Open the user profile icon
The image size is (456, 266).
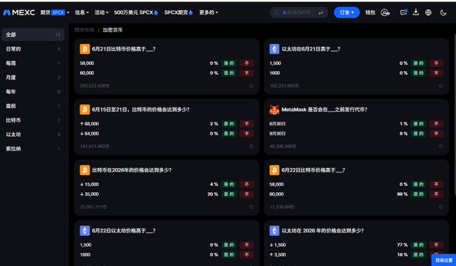click(385, 13)
